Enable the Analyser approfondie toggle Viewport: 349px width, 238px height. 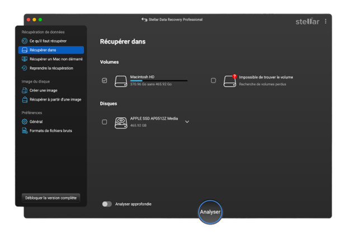107,204
